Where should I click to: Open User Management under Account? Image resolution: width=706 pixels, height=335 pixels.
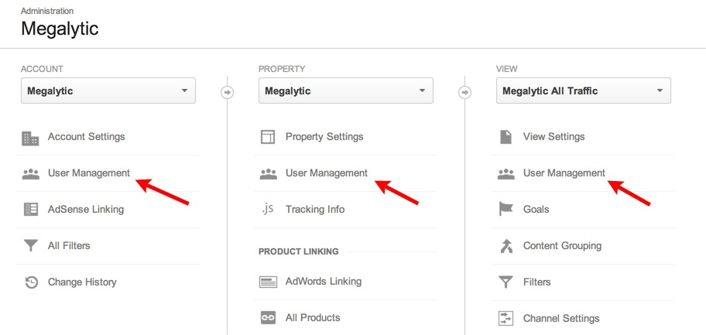pyautogui.click(x=88, y=173)
